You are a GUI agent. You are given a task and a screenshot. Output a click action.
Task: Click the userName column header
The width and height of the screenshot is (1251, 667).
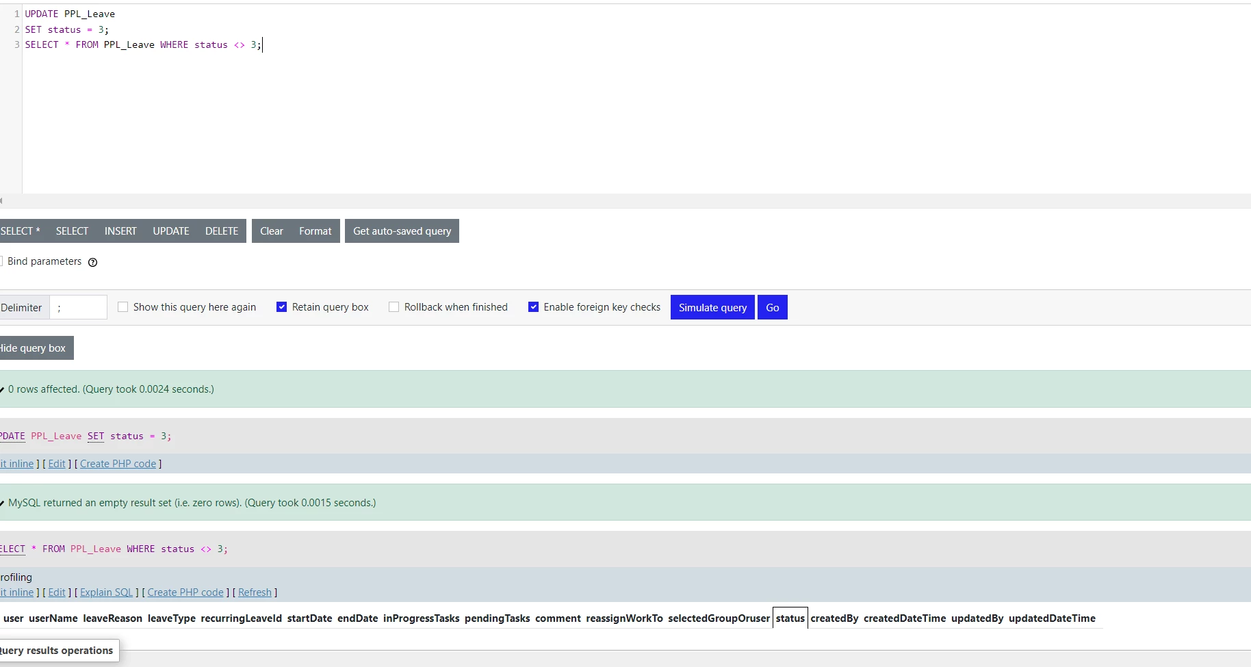coord(53,618)
